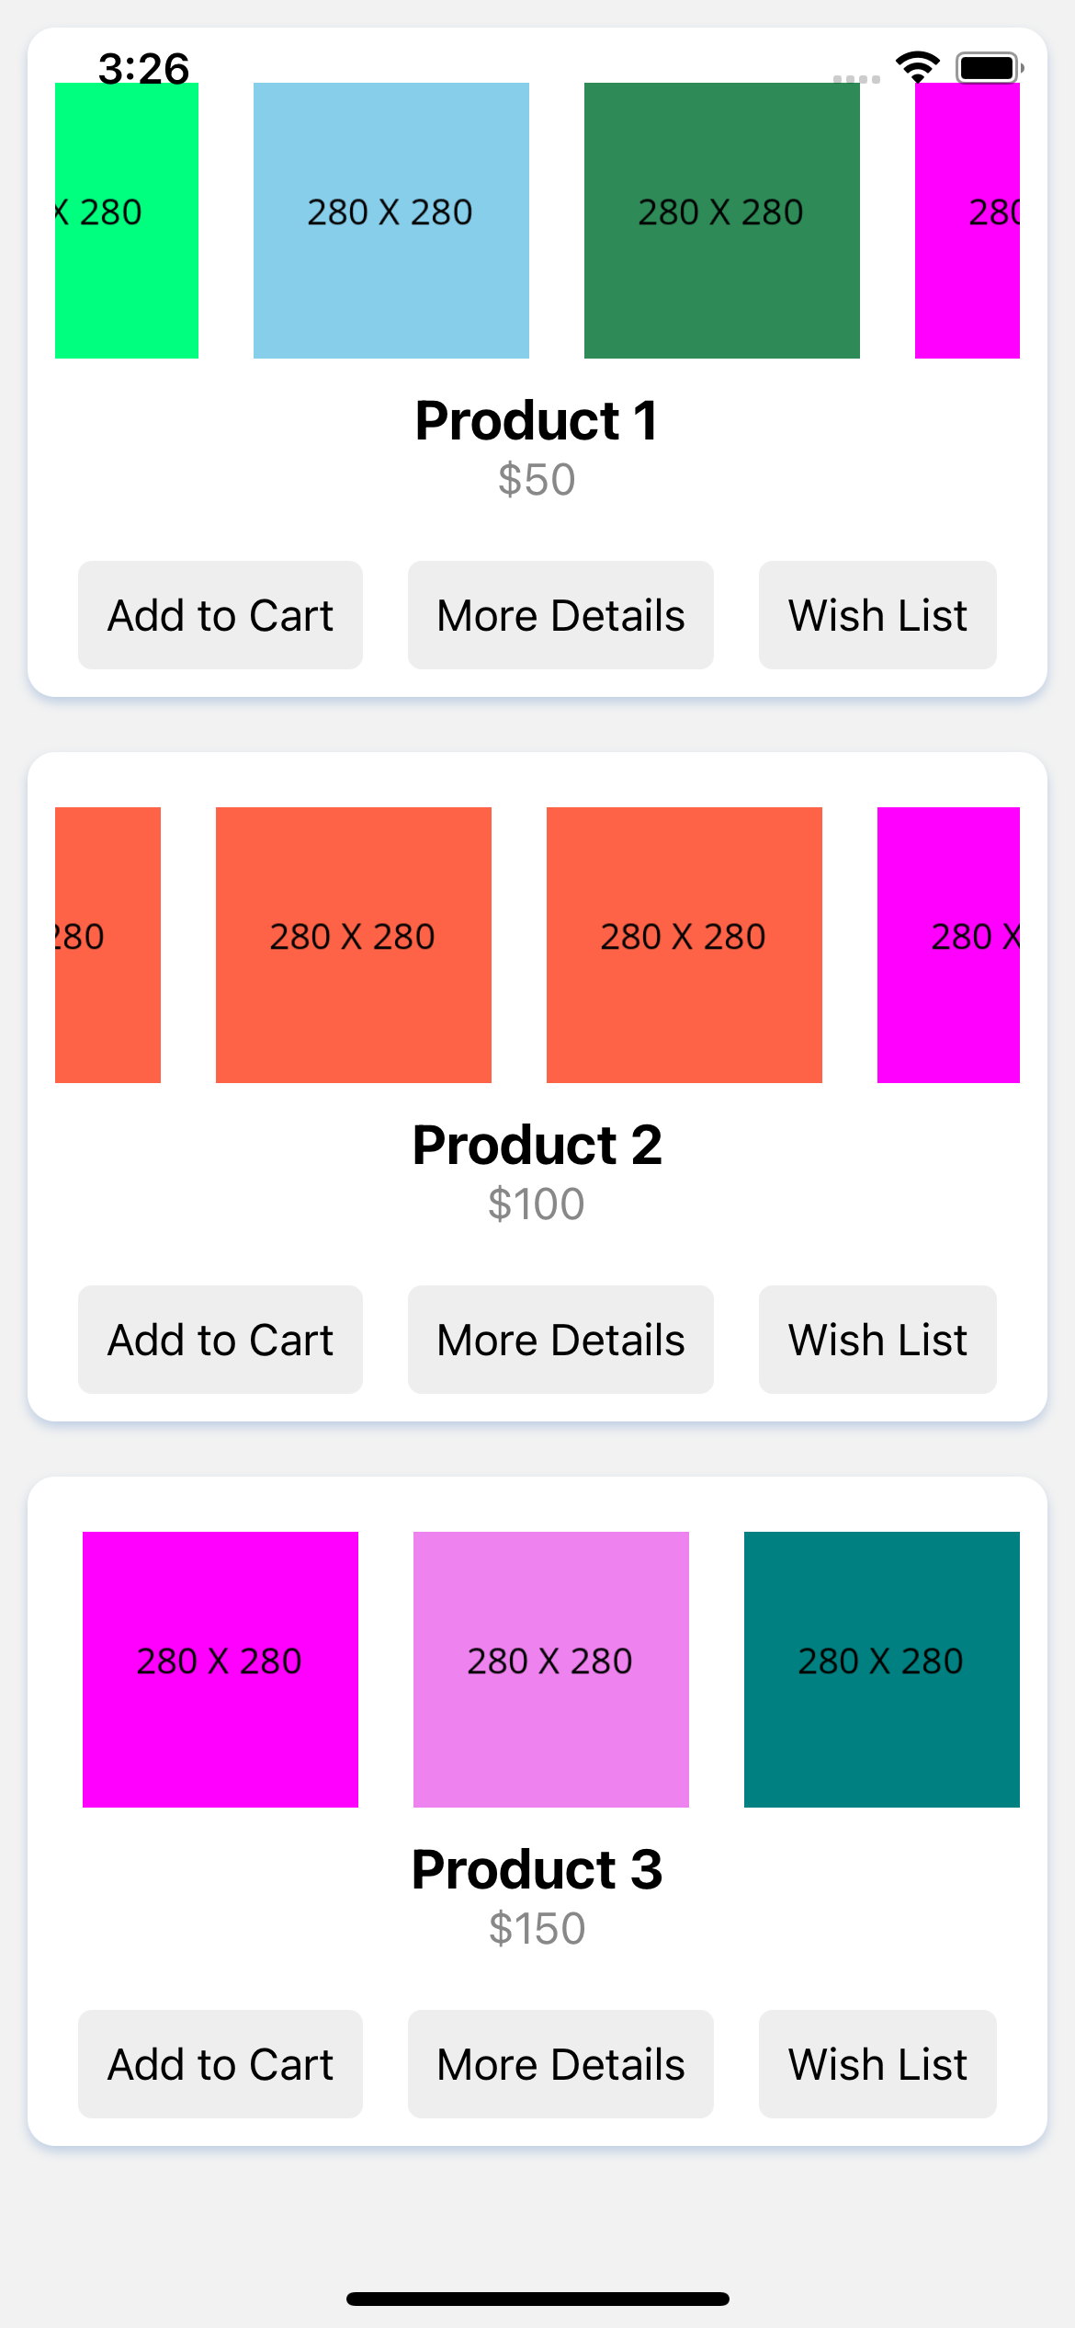The image size is (1075, 2328).
Task: Click Add to Cart for Product 3
Action: pyautogui.click(x=220, y=2063)
